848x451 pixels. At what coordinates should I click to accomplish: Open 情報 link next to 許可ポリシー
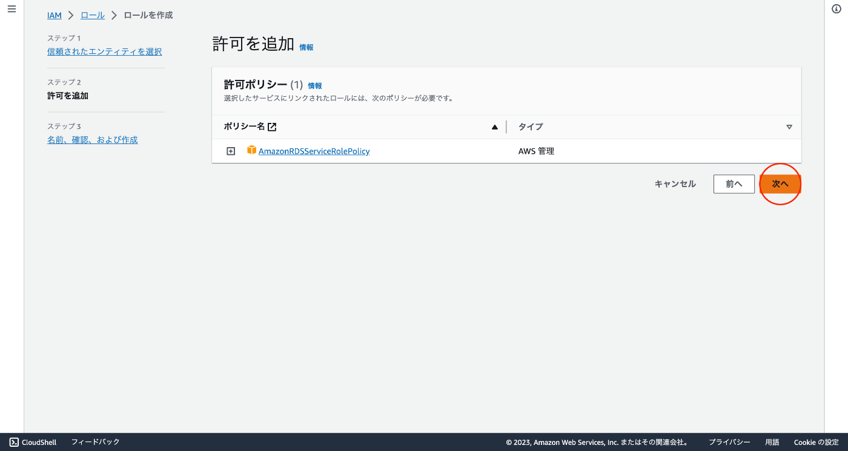[315, 86]
